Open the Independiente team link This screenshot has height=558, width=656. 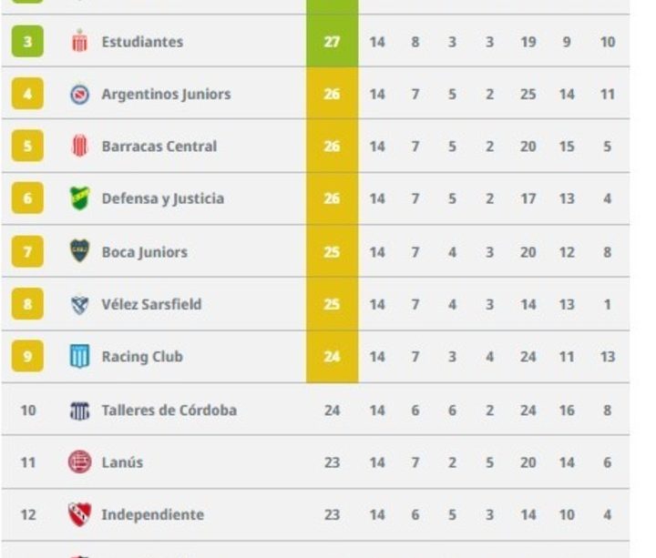[x=152, y=514]
